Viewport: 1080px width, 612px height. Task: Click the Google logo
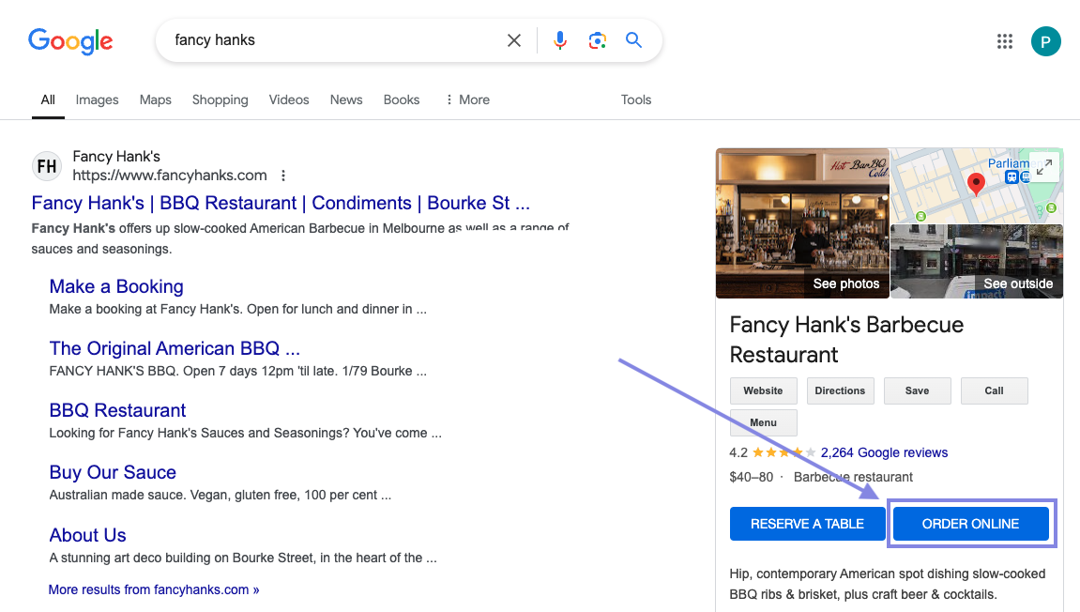click(x=70, y=41)
